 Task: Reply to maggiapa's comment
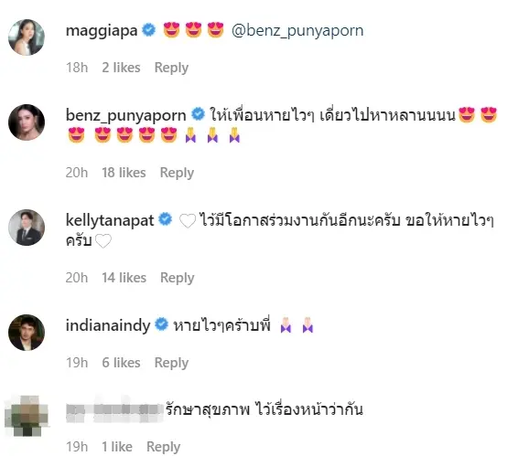point(171,68)
